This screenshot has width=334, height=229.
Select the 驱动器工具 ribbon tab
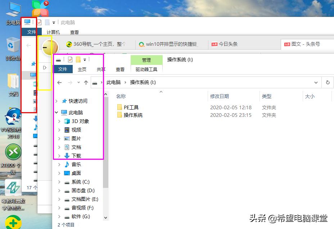[x=146, y=69]
